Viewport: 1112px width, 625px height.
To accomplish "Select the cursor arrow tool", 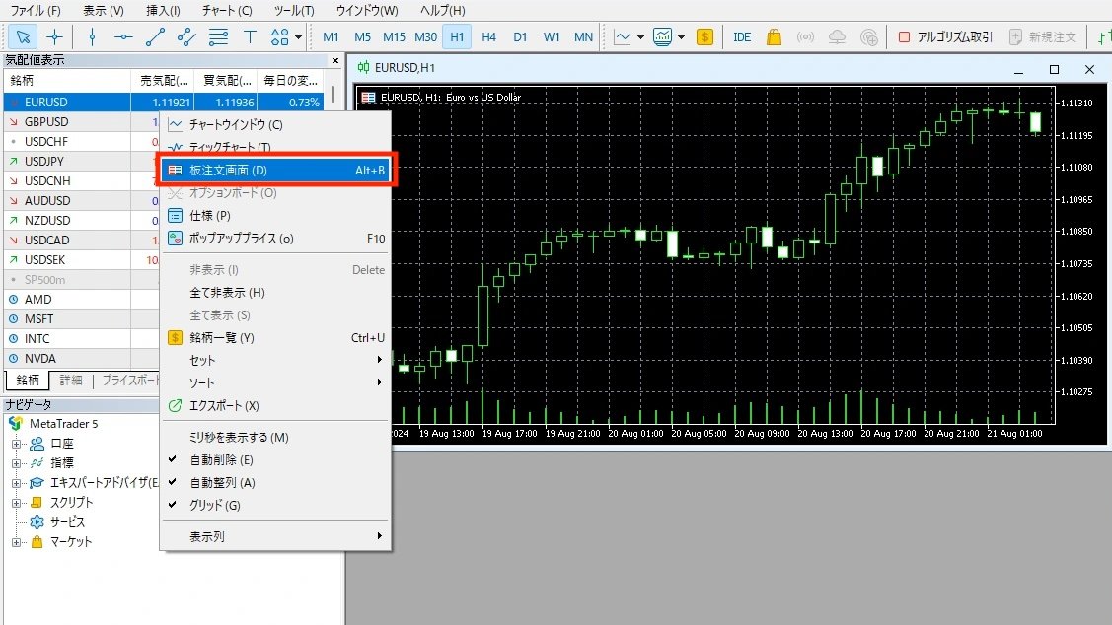I will [x=23, y=36].
